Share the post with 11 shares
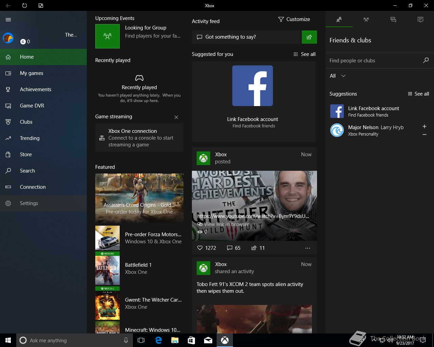This screenshot has height=347, width=434. [x=258, y=248]
